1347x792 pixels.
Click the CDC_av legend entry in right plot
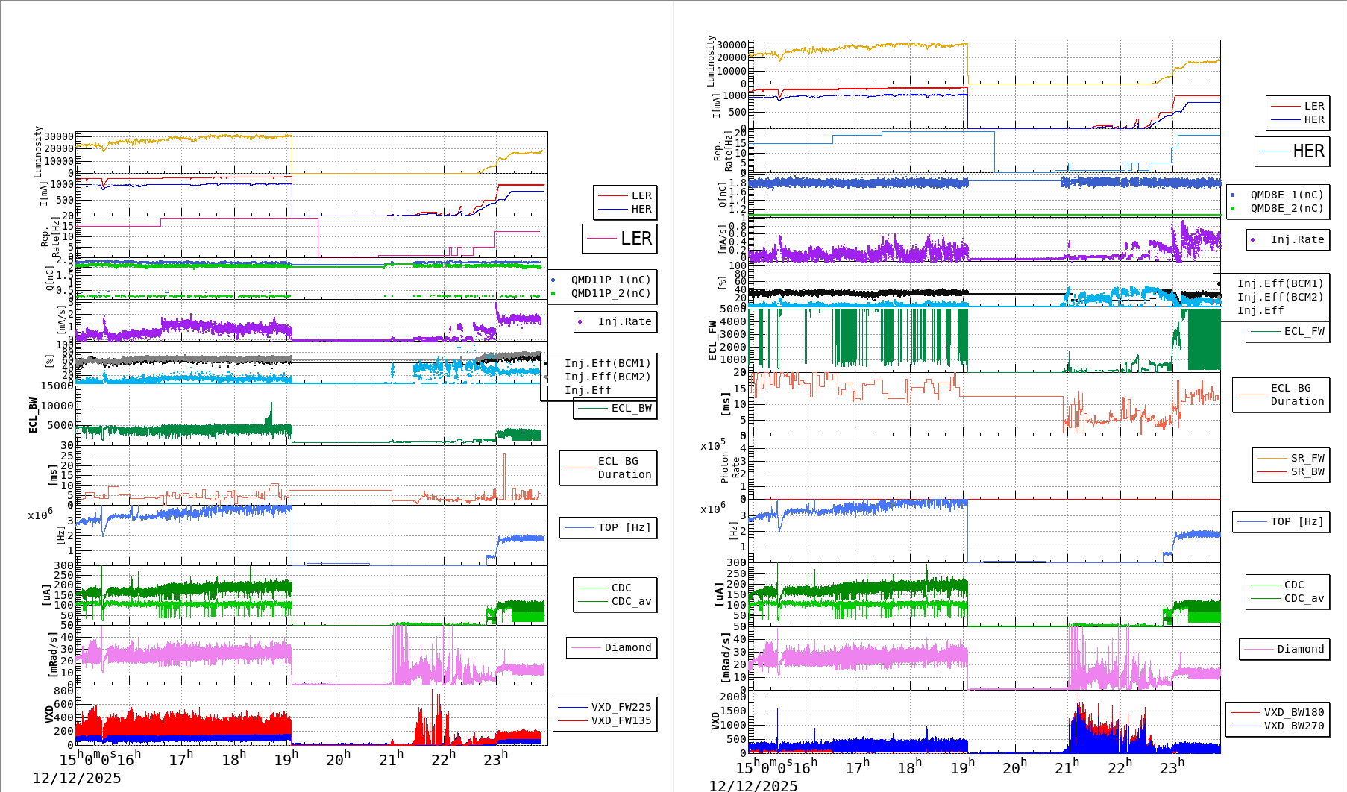point(1304,598)
